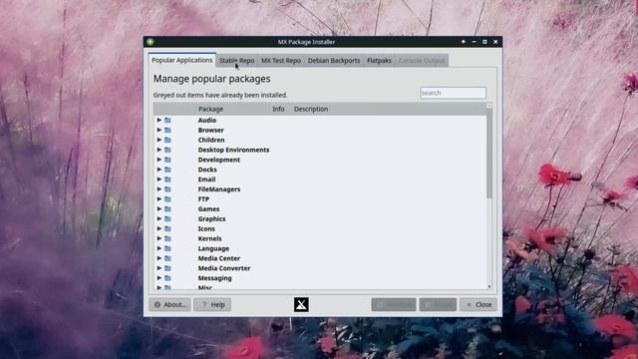Screen dimensions: 638x359
Task: Click the keep-on-top arrow in title bar
Action: pos(463,42)
